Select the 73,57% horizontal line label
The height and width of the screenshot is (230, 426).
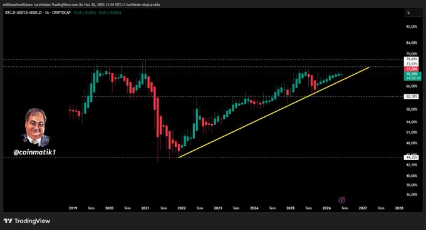(412, 64)
